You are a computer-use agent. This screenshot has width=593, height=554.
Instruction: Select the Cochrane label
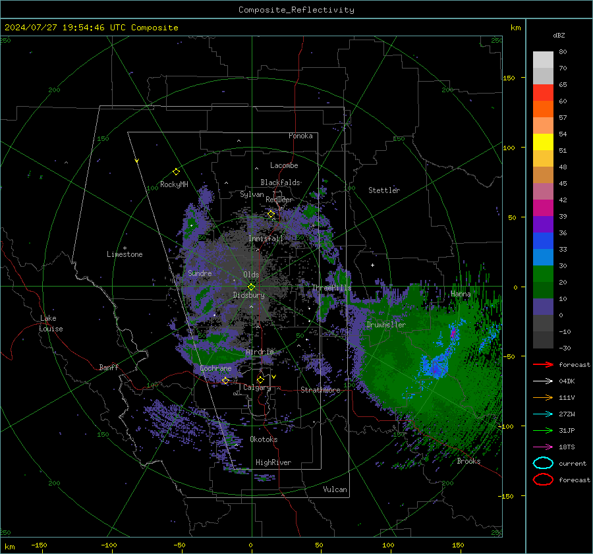coord(215,368)
